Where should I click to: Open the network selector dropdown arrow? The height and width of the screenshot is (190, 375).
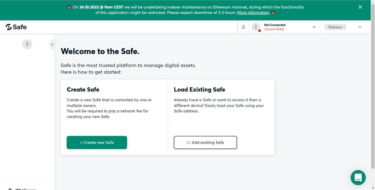pyautogui.click(x=360, y=27)
